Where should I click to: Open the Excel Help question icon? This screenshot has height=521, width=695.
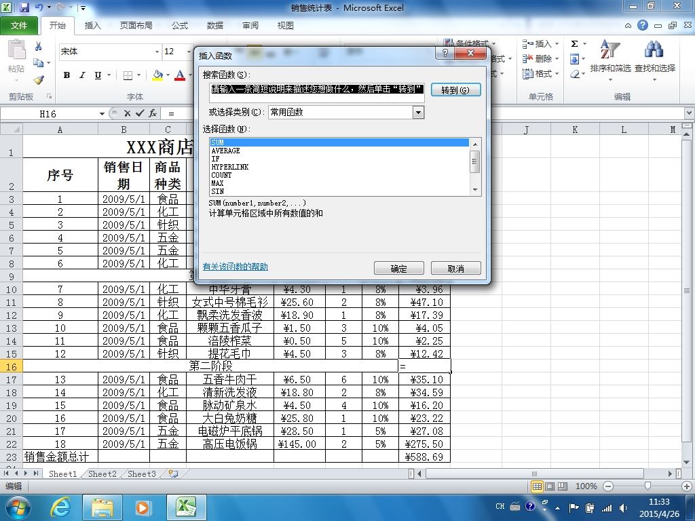pyautogui.click(x=643, y=25)
